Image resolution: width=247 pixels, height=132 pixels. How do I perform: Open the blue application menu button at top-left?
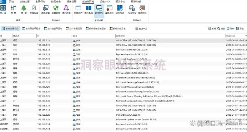tap(3, 1)
